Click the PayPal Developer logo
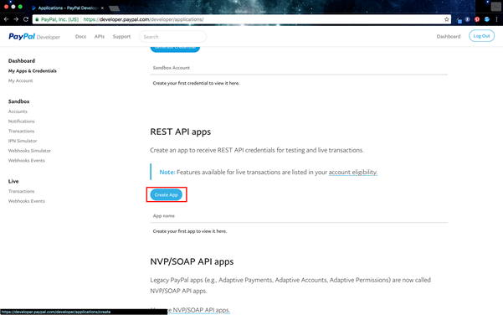The height and width of the screenshot is (315, 503). [34, 37]
